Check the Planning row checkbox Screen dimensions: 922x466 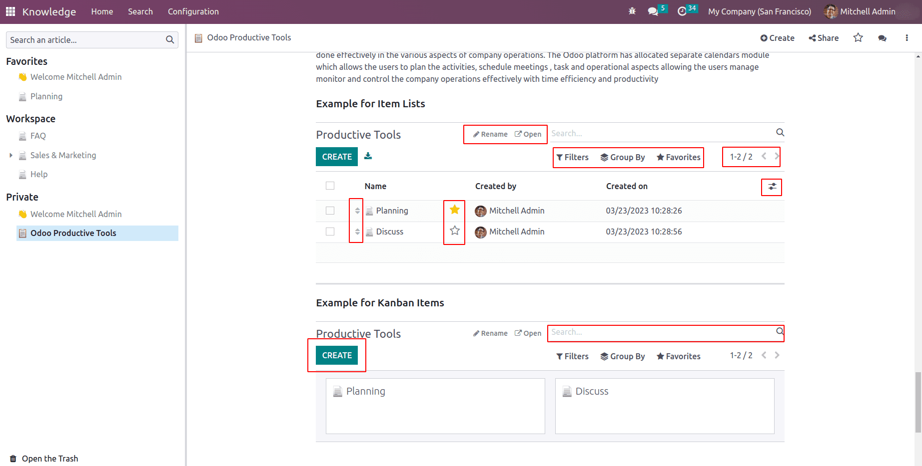pos(330,211)
